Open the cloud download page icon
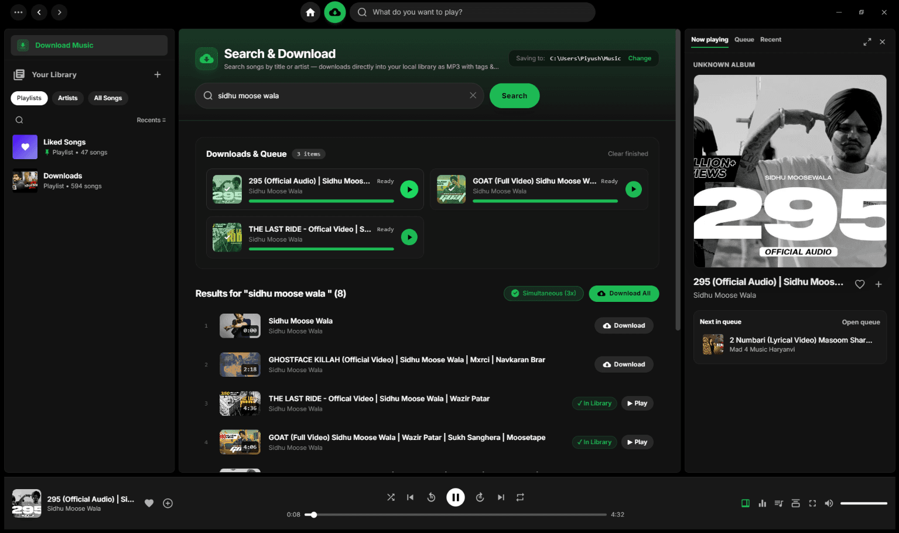Screen dimensions: 899x533 [x=335, y=12]
